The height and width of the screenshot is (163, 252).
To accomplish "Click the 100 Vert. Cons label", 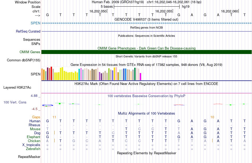I will [15, 102].
